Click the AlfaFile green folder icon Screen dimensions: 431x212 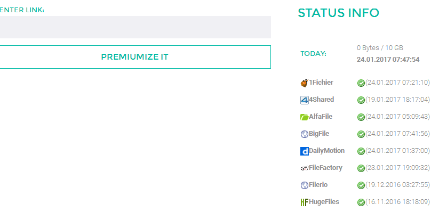[304, 117]
